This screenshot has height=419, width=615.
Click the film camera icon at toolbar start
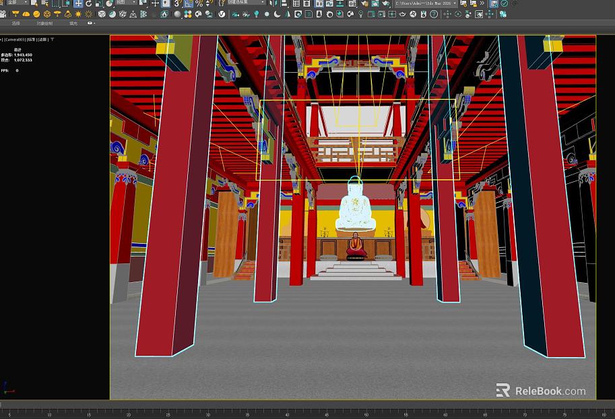coord(3,14)
